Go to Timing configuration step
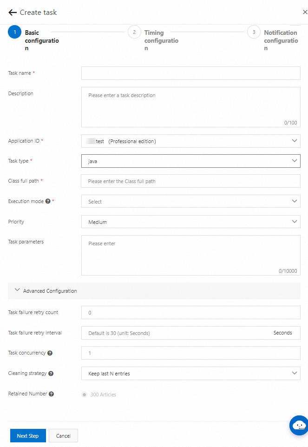308x447 pixels. (134, 32)
